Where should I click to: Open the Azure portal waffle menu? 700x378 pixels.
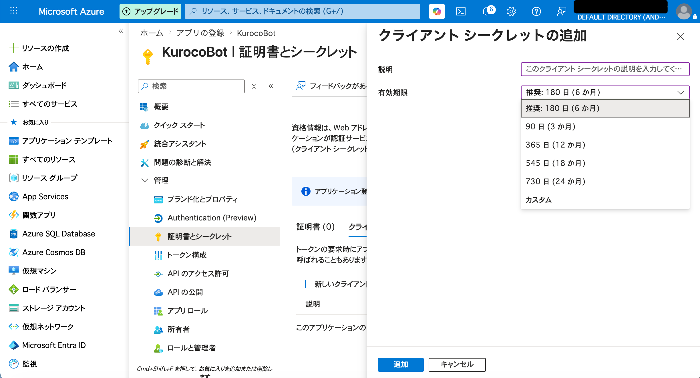[x=14, y=11]
